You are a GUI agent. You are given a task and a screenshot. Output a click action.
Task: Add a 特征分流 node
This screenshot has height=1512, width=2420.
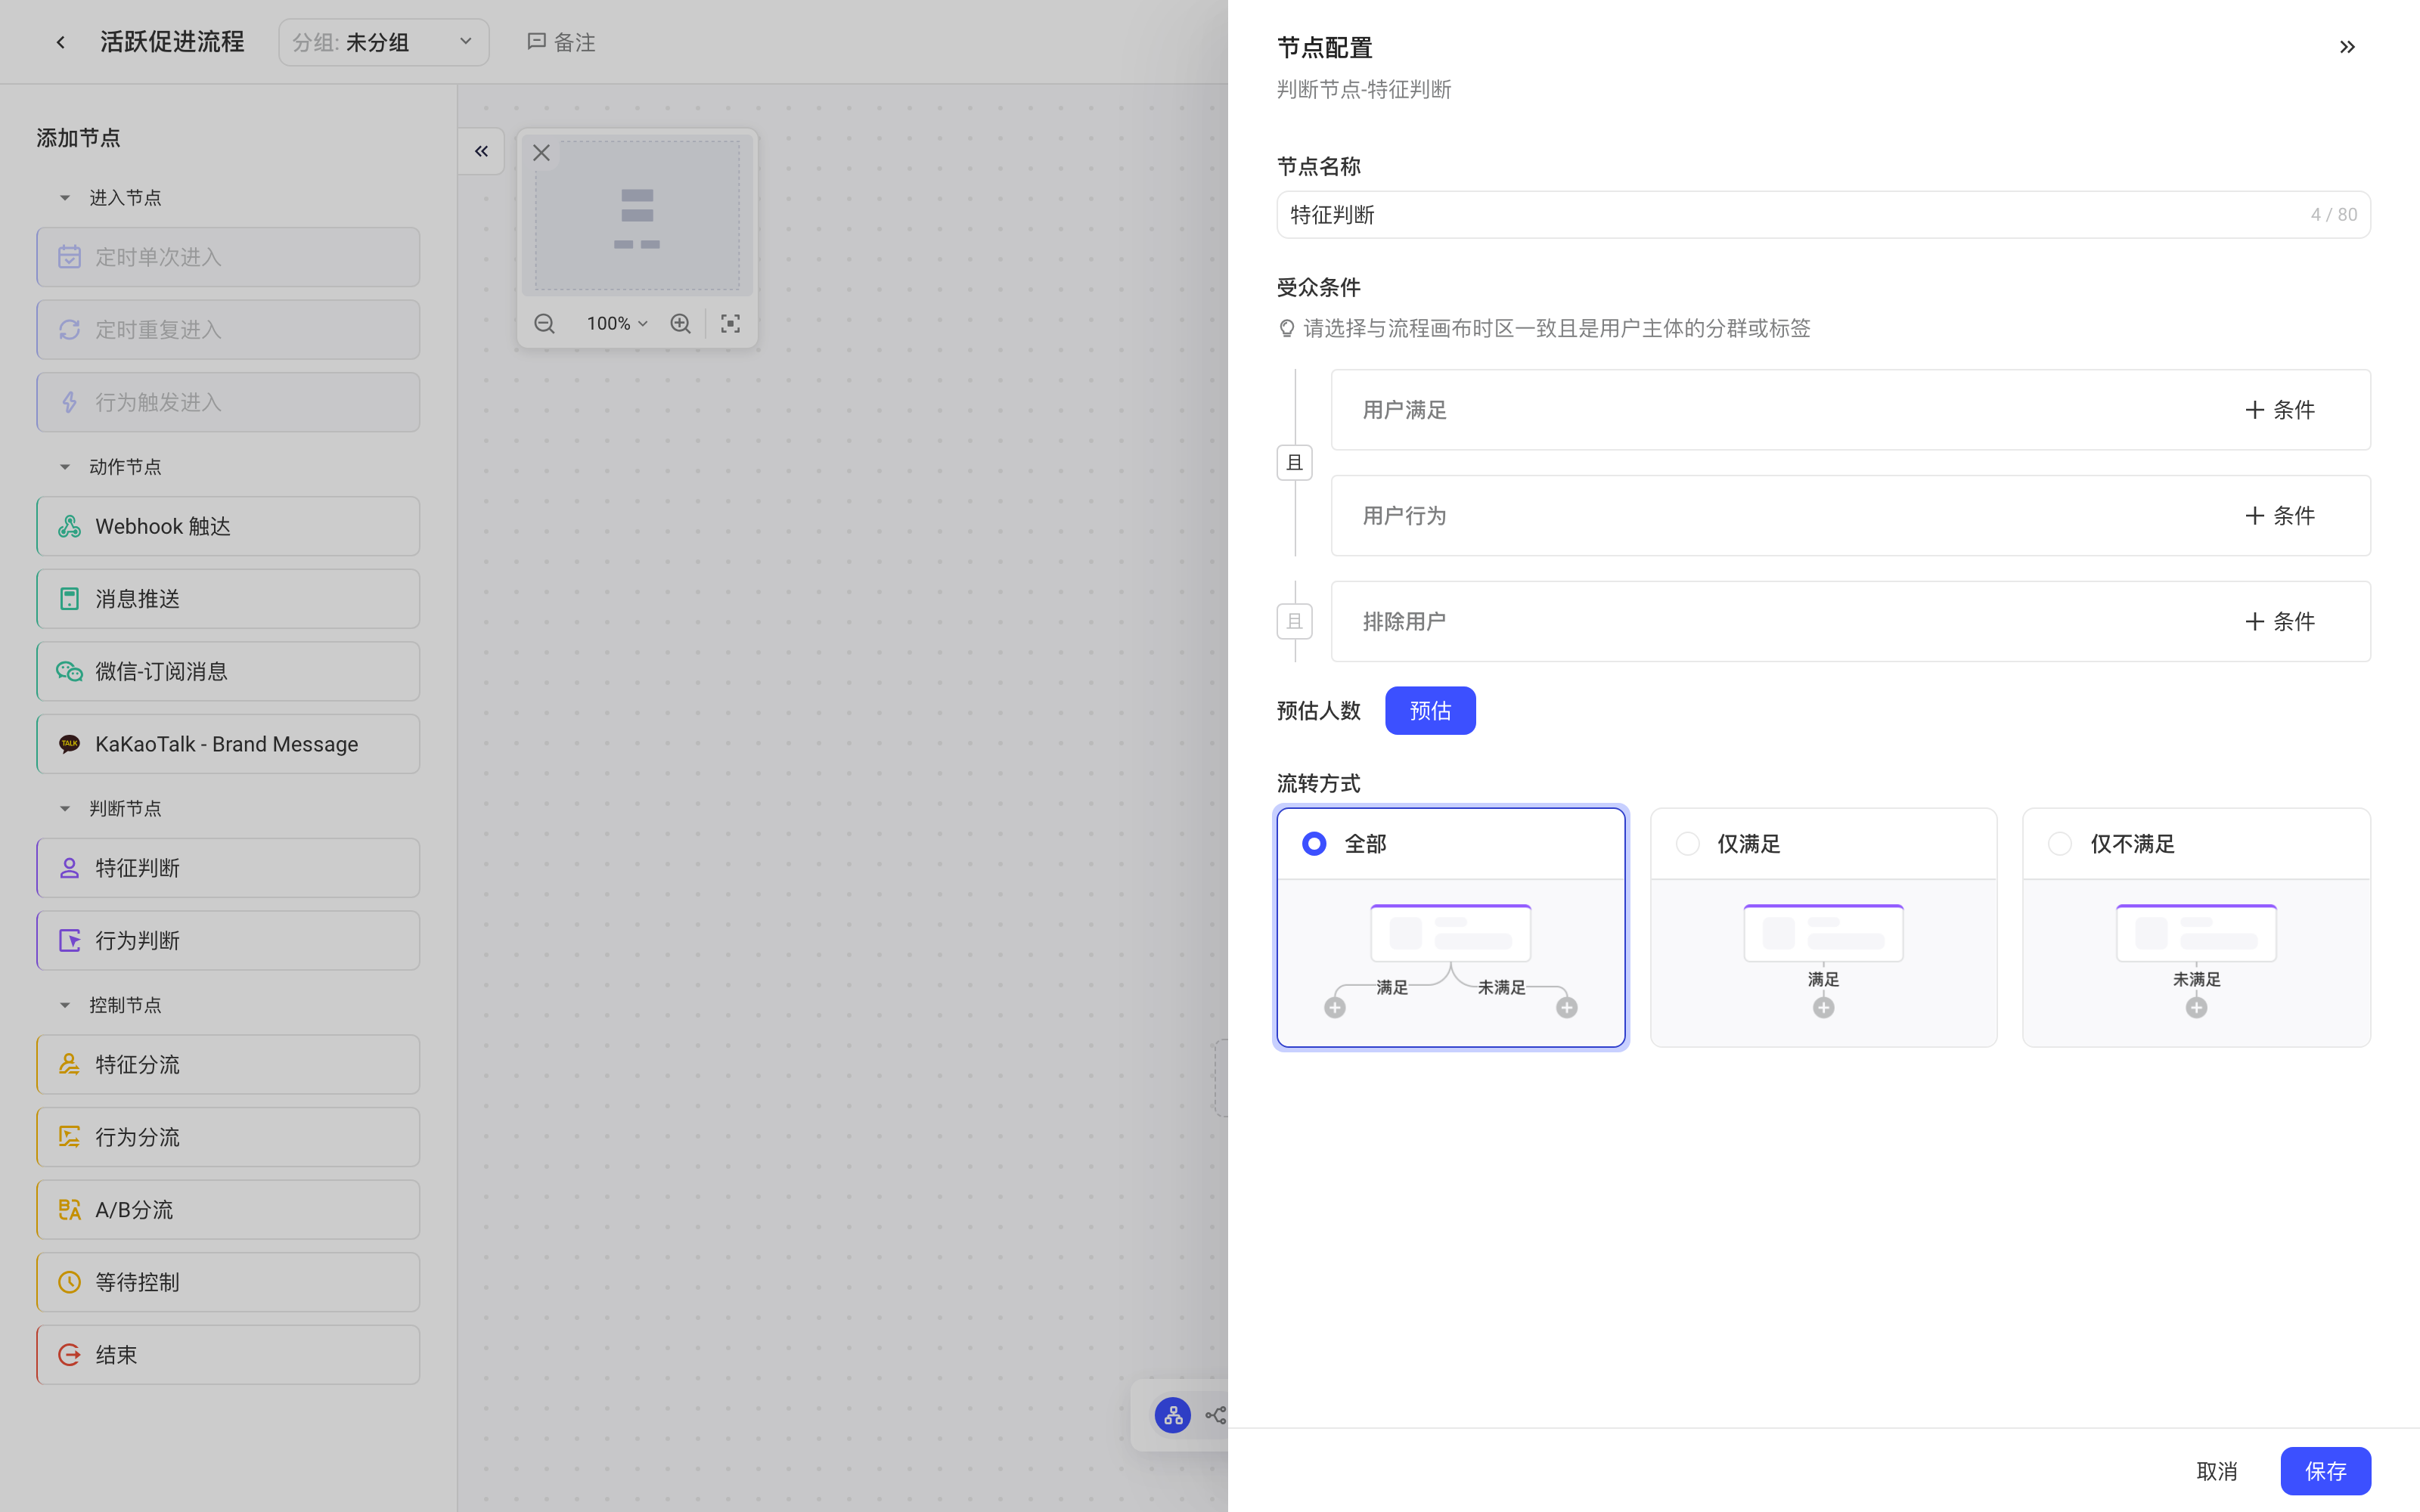[x=228, y=1064]
